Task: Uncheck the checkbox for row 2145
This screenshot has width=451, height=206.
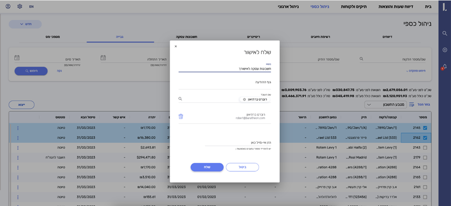Action: (x=425, y=128)
